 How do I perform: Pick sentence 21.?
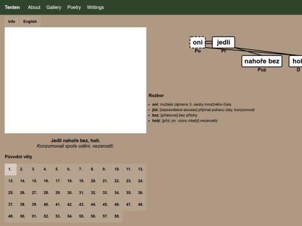(105, 181)
